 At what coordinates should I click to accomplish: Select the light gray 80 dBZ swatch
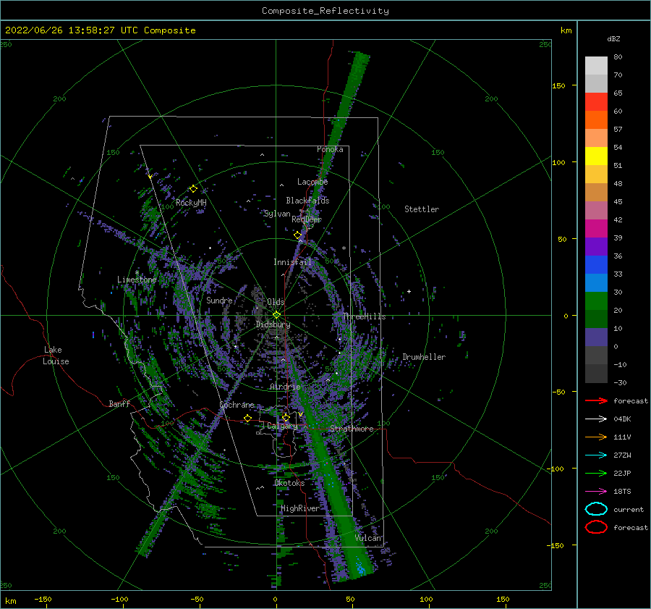coord(596,65)
